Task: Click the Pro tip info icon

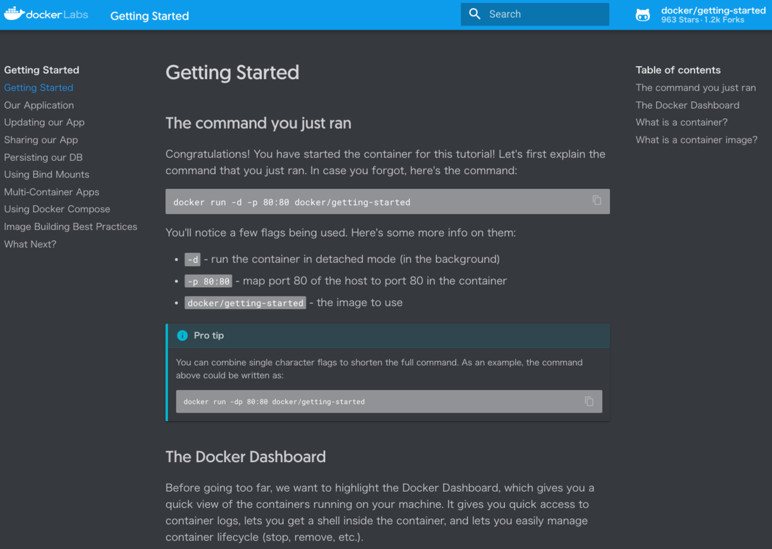Action: point(182,336)
